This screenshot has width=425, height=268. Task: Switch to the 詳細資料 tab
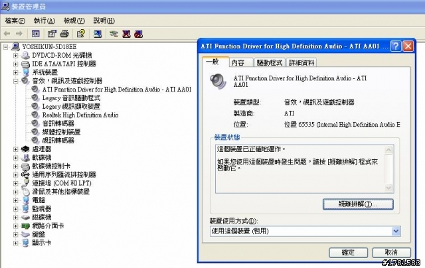coord(301,62)
